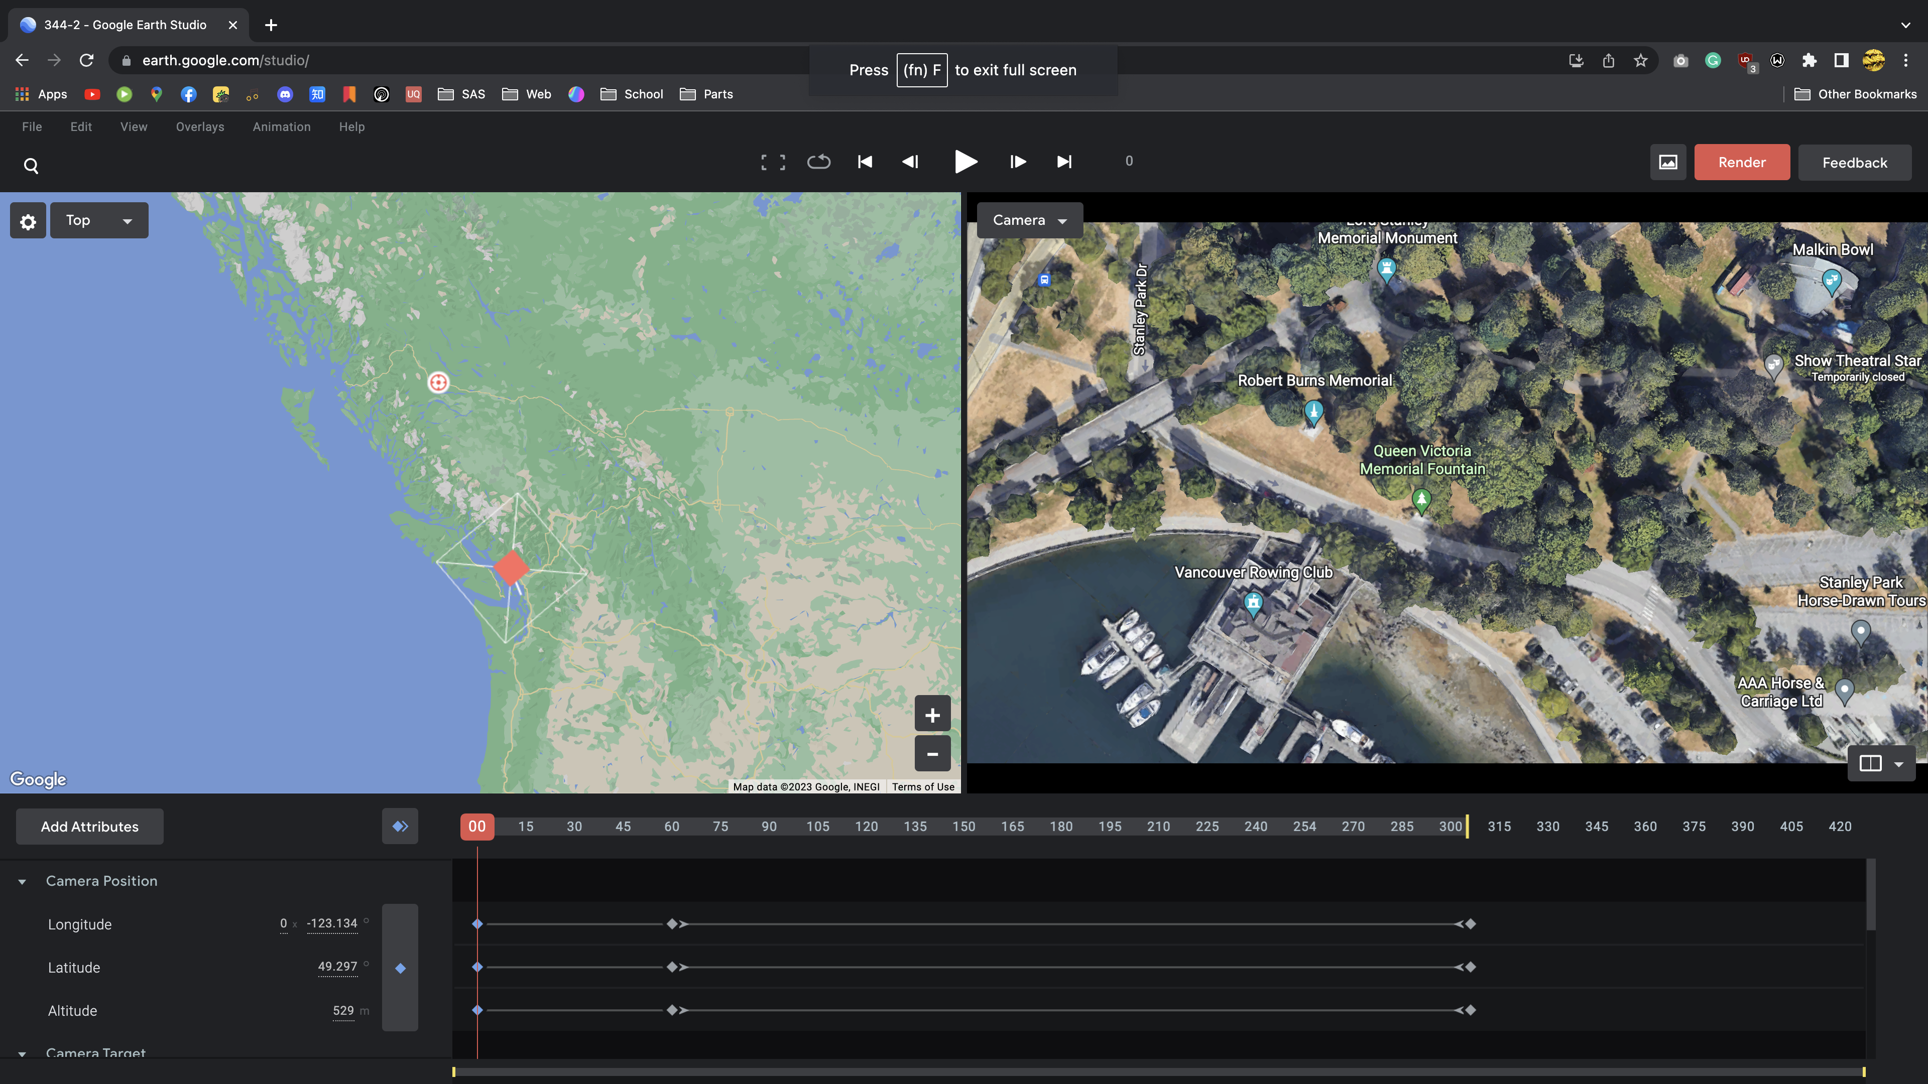Screen dimensions: 1928x1084
Task: Click Add Attributes button
Action: pyautogui.click(x=90, y=827)
